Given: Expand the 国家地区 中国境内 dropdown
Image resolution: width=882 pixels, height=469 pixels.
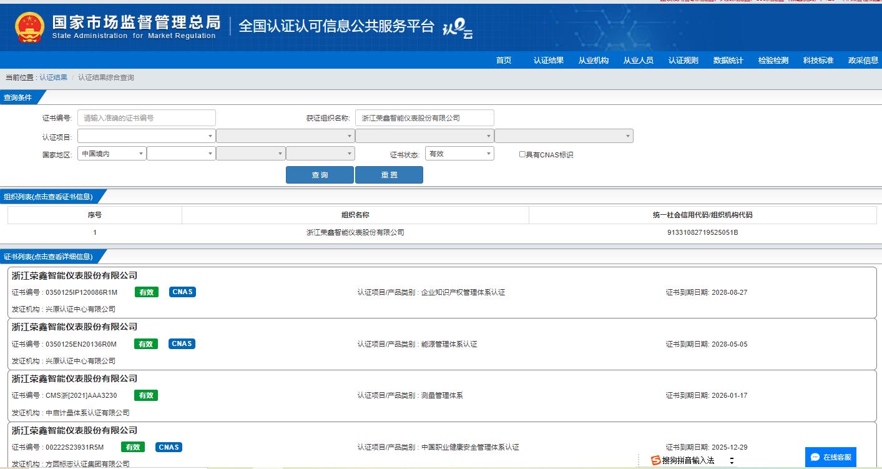Looking at the screenshot, I should point(112,154).
